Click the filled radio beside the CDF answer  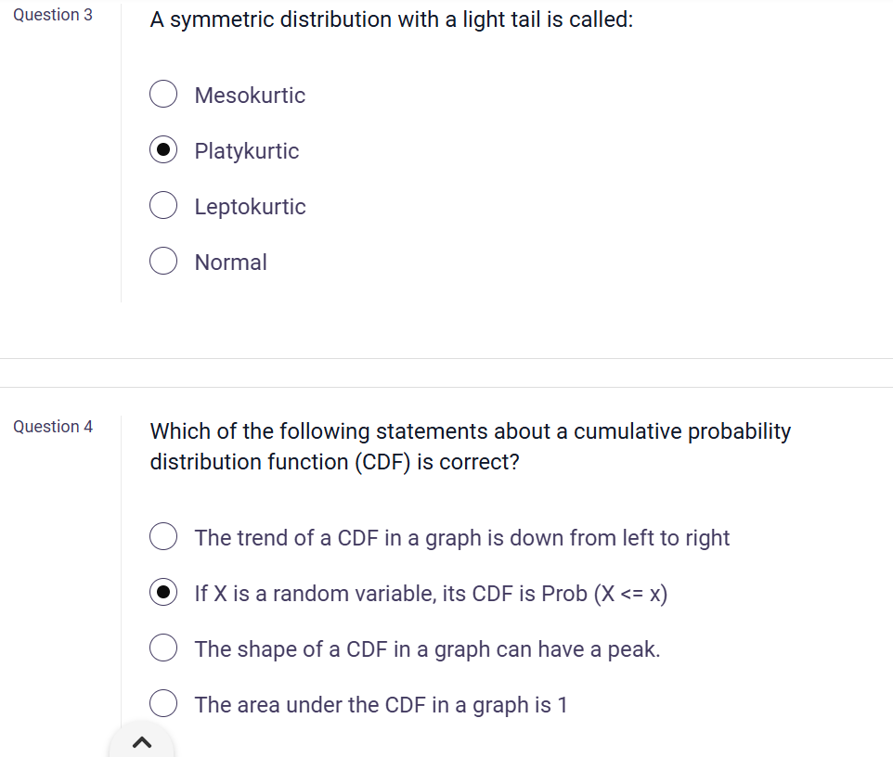[x=162, y=592]
